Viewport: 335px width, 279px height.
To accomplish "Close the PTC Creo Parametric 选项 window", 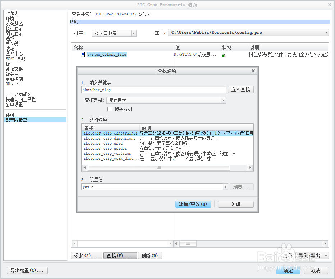I will (x=330, y=4).
